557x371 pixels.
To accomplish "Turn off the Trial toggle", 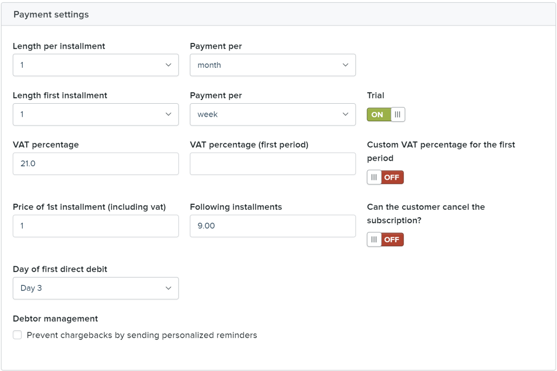I will click(x=386, y=115).
